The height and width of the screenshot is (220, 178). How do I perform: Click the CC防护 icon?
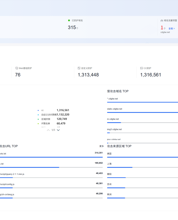pos(142,68)
